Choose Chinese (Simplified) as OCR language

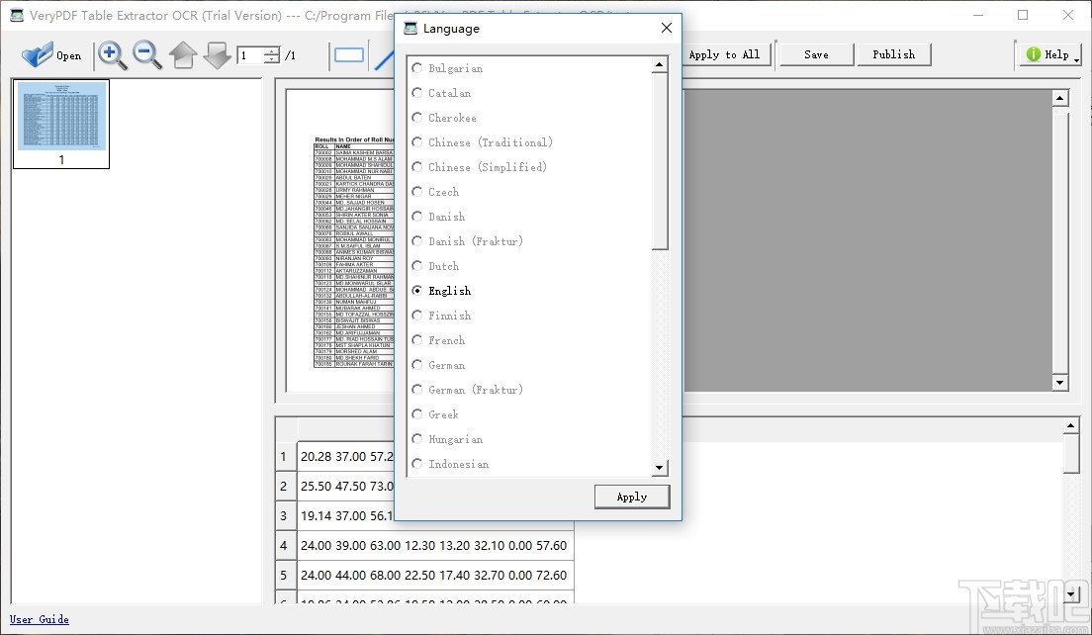pos(416,167)
